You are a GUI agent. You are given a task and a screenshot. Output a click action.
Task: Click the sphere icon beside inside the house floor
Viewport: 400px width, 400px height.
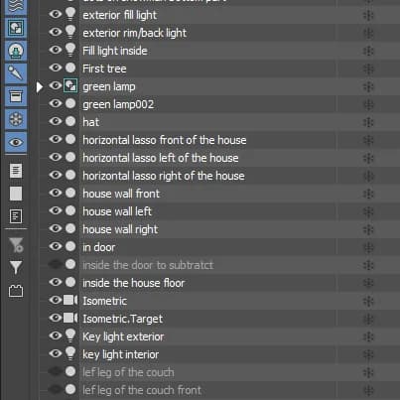pyautogui.click(x=70, y=282)
